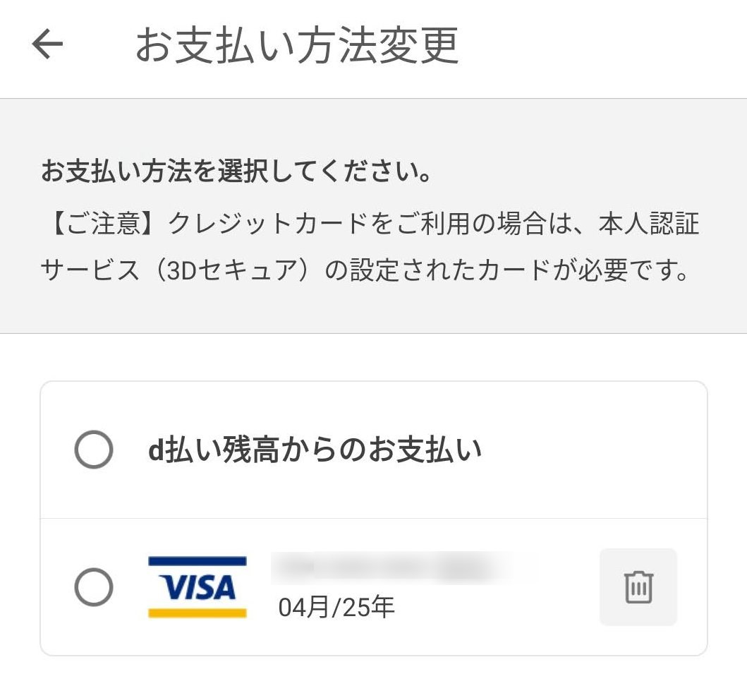
Task: Tap the 【ご注意】 credit card notice text
Action: 370,223
